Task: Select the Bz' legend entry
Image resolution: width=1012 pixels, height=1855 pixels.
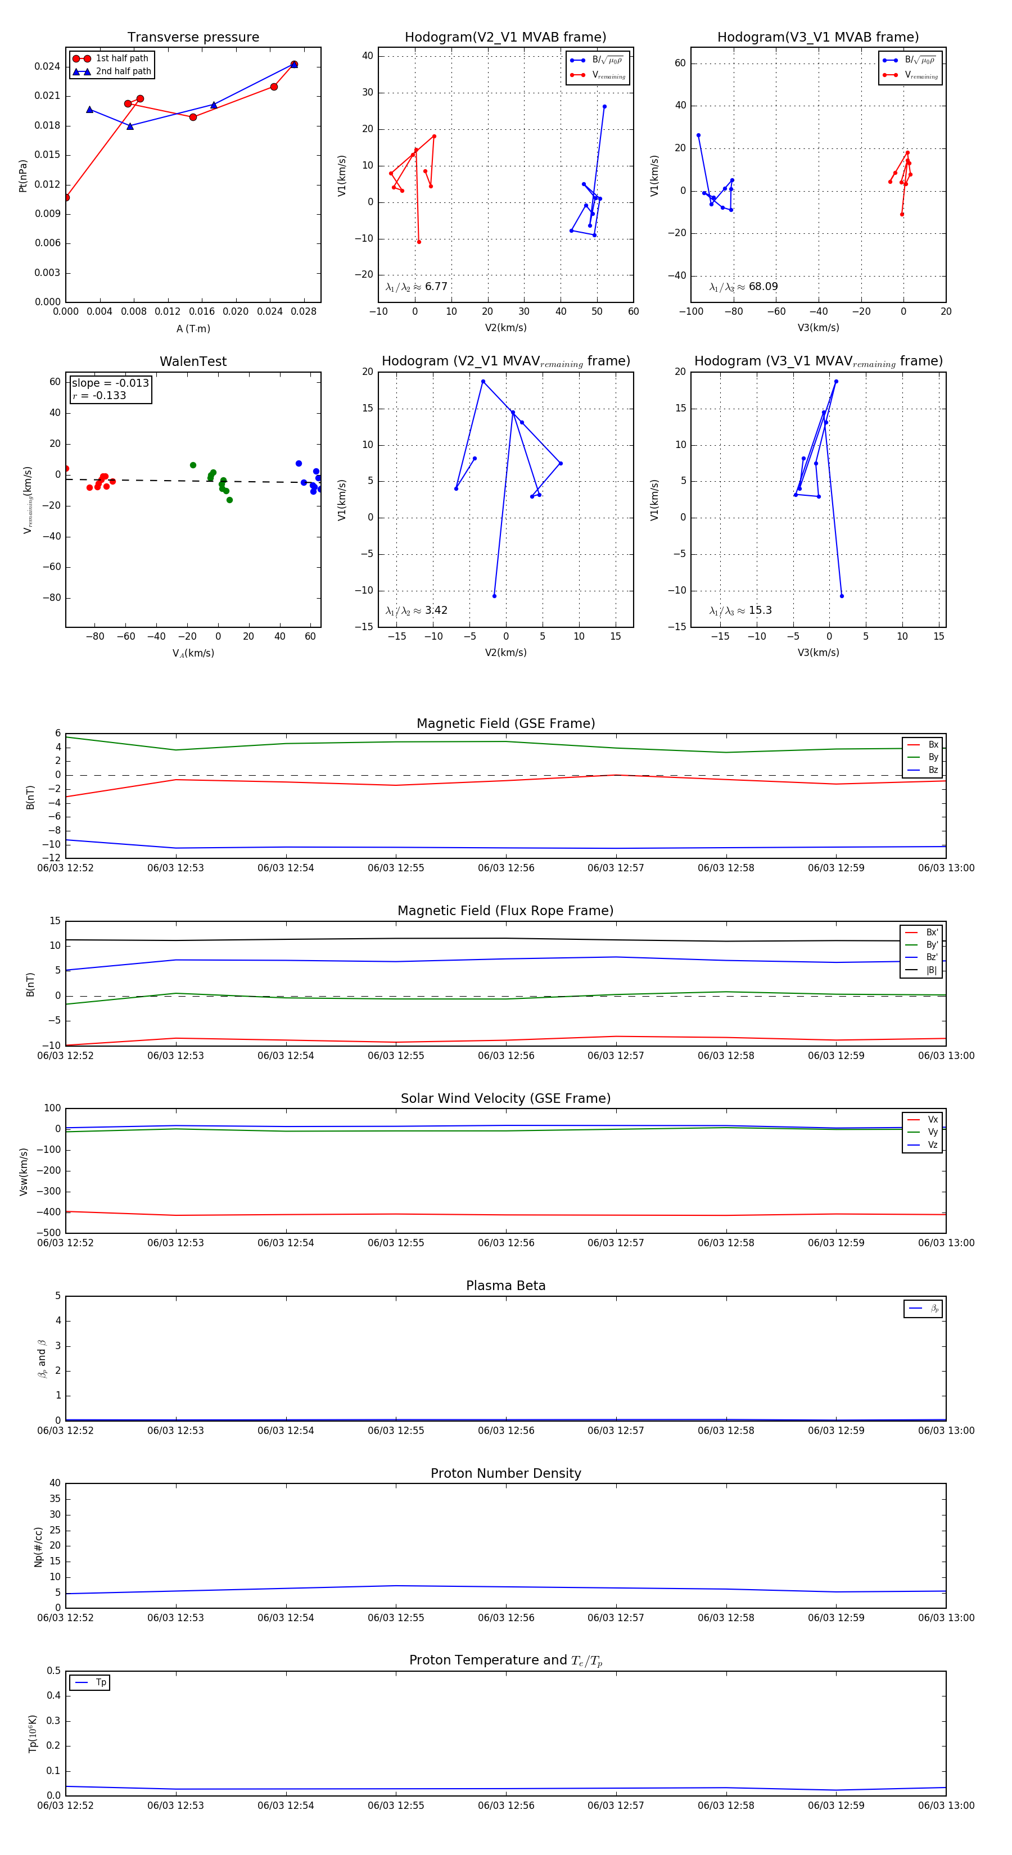Action: [x=921, y=957]
